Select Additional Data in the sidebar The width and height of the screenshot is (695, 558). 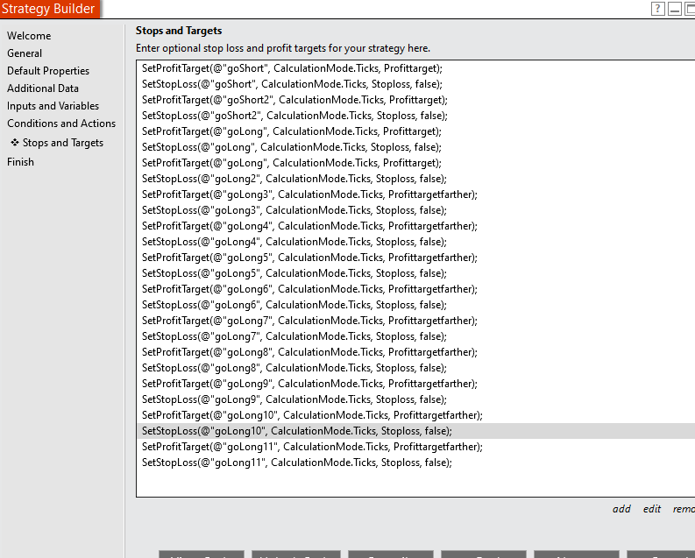pos(43,88)
